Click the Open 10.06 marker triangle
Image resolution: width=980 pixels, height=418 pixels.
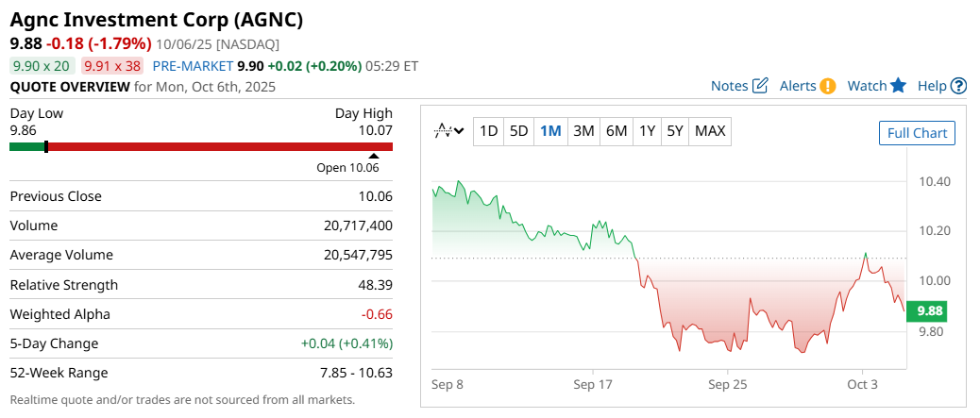pos(374,157)
